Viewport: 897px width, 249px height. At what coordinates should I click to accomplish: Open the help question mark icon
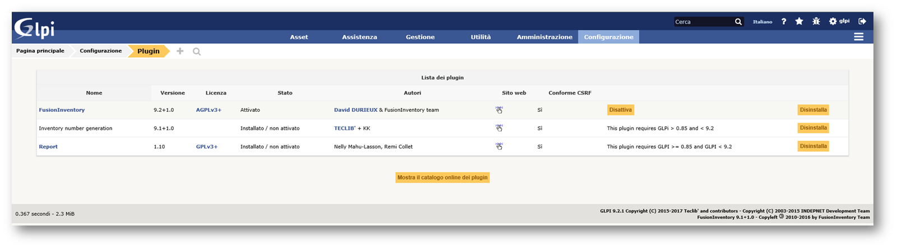pos(784,21)
